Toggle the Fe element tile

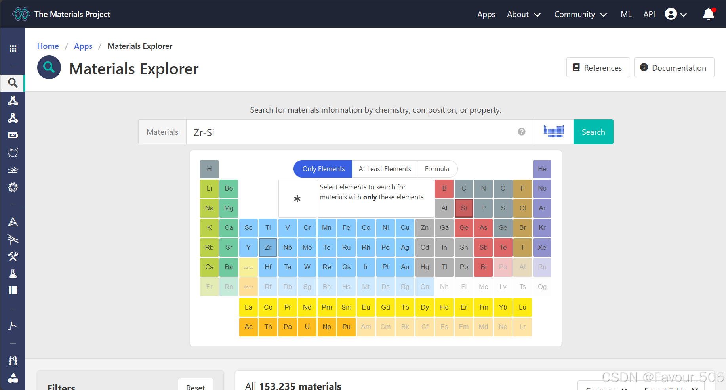346,227
